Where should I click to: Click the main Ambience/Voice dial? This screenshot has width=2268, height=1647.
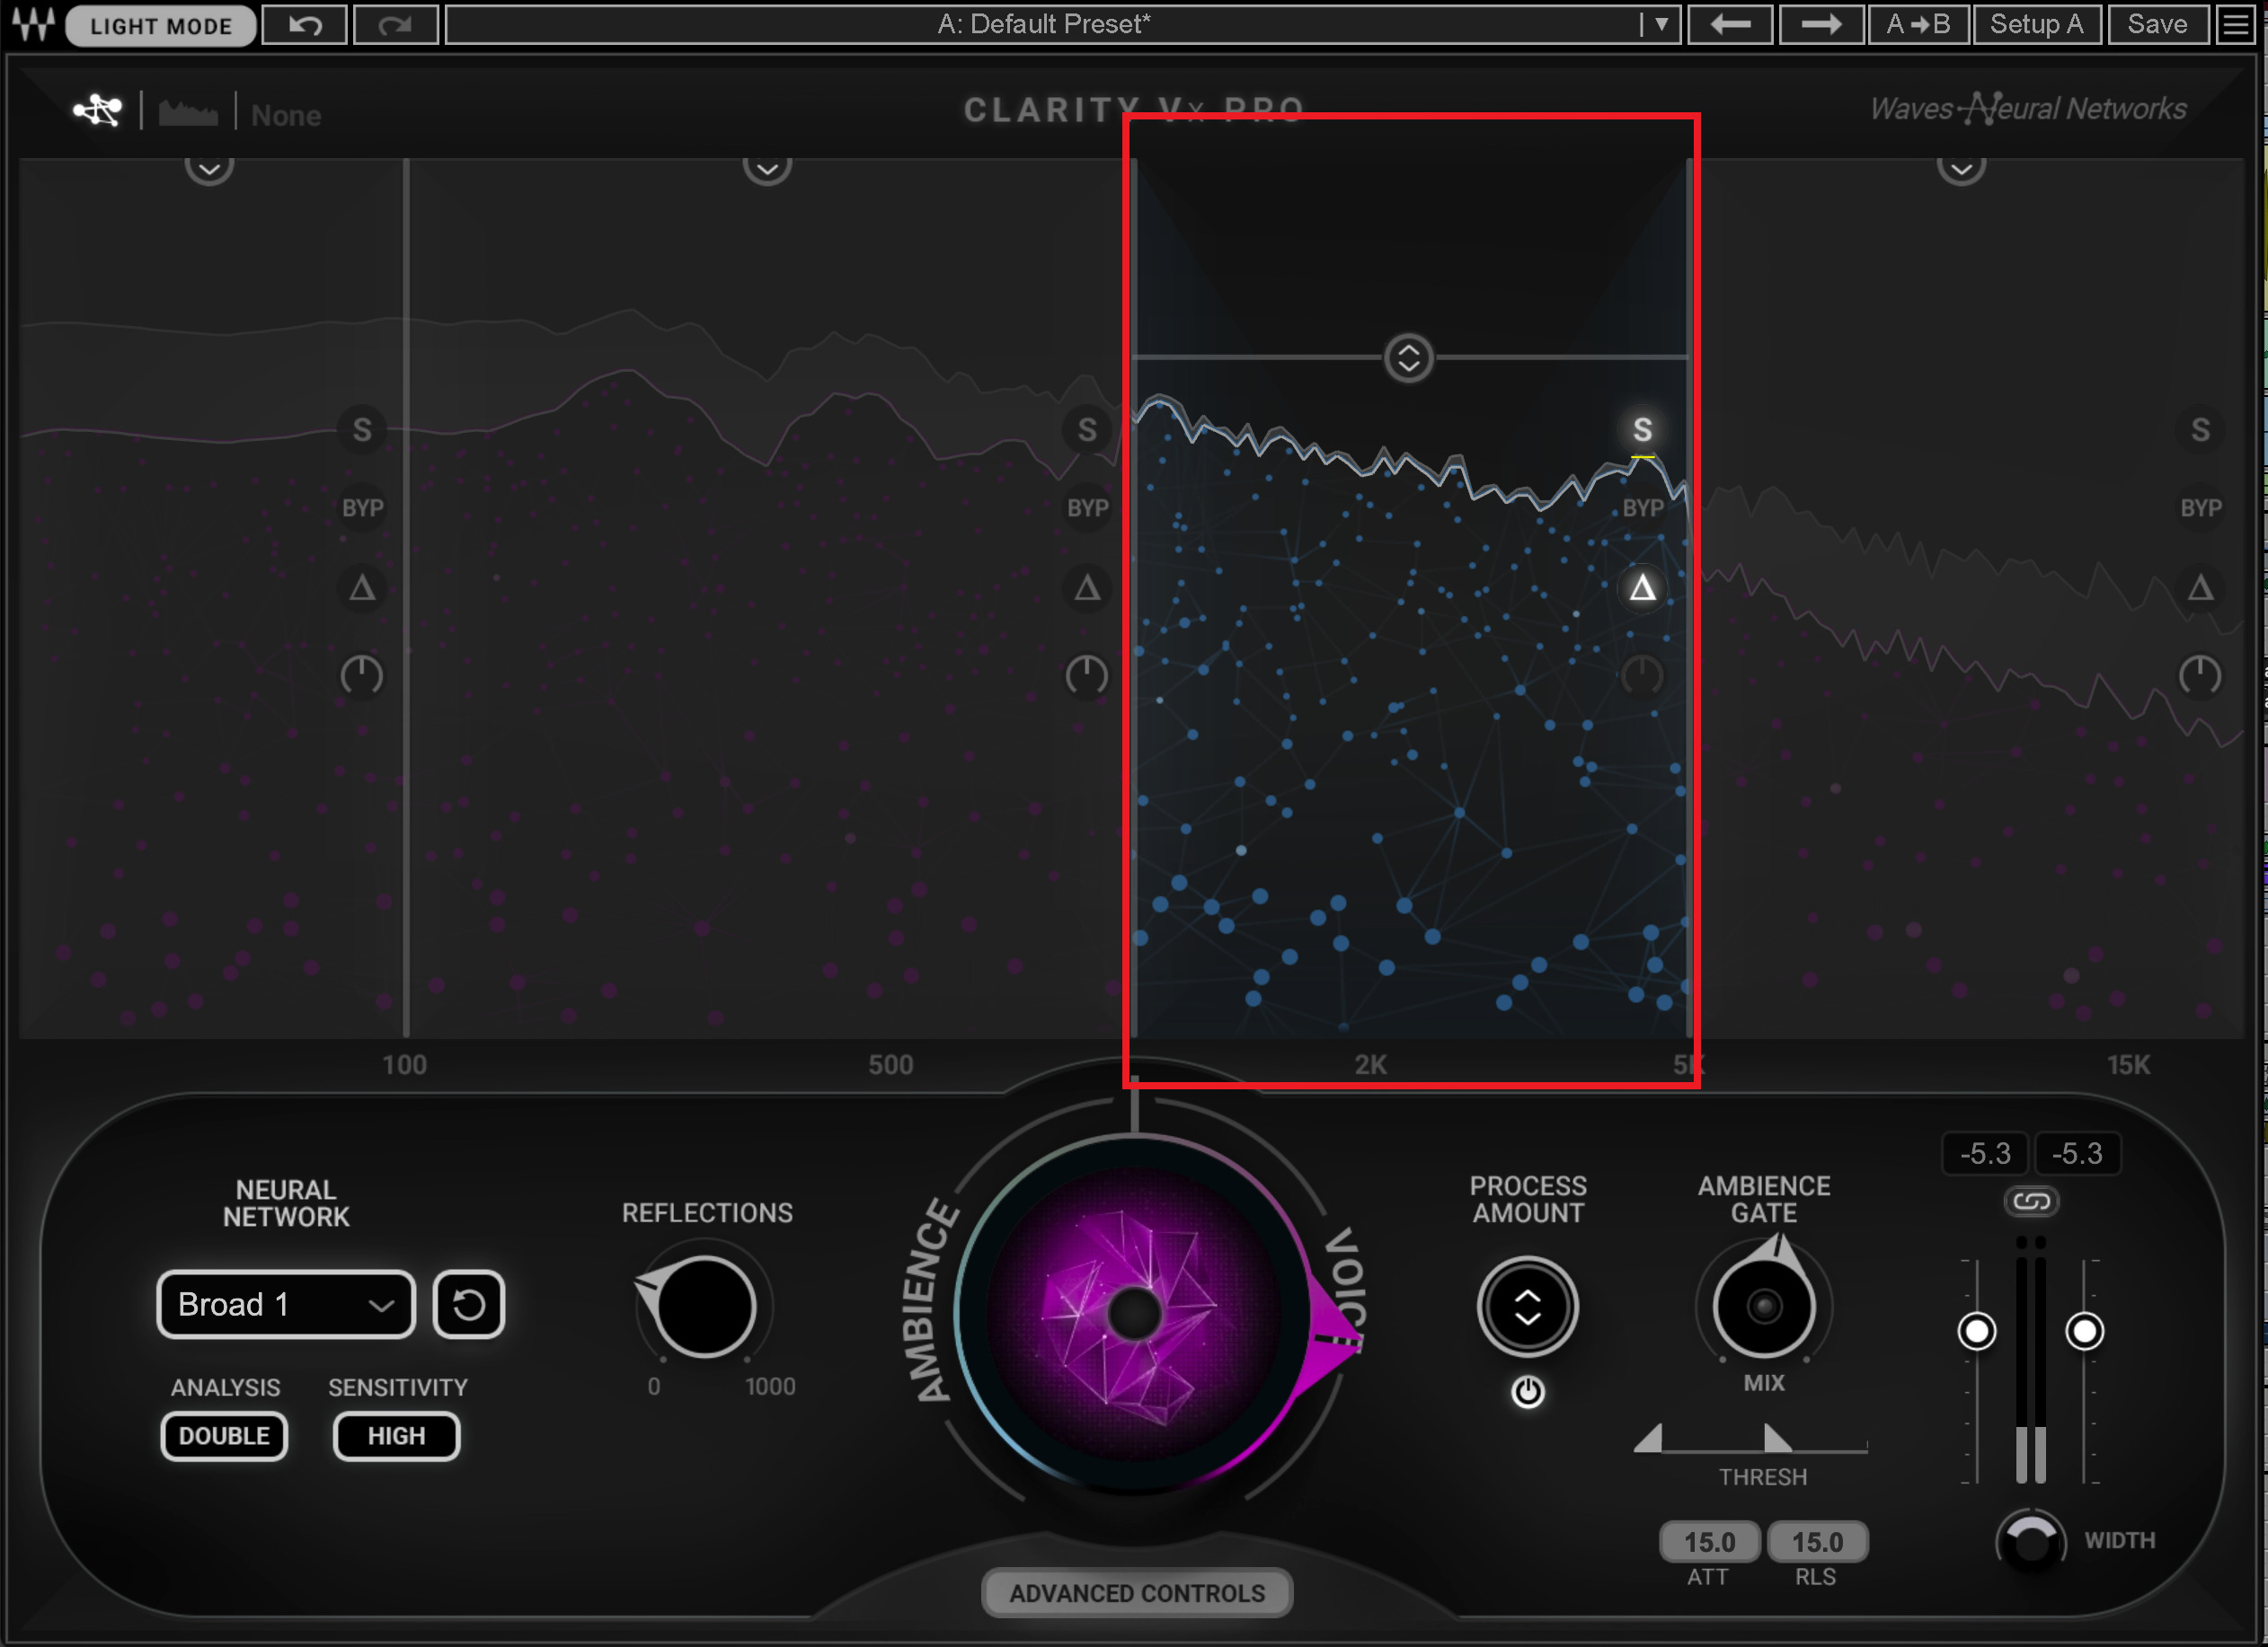pos(1134,1313)
